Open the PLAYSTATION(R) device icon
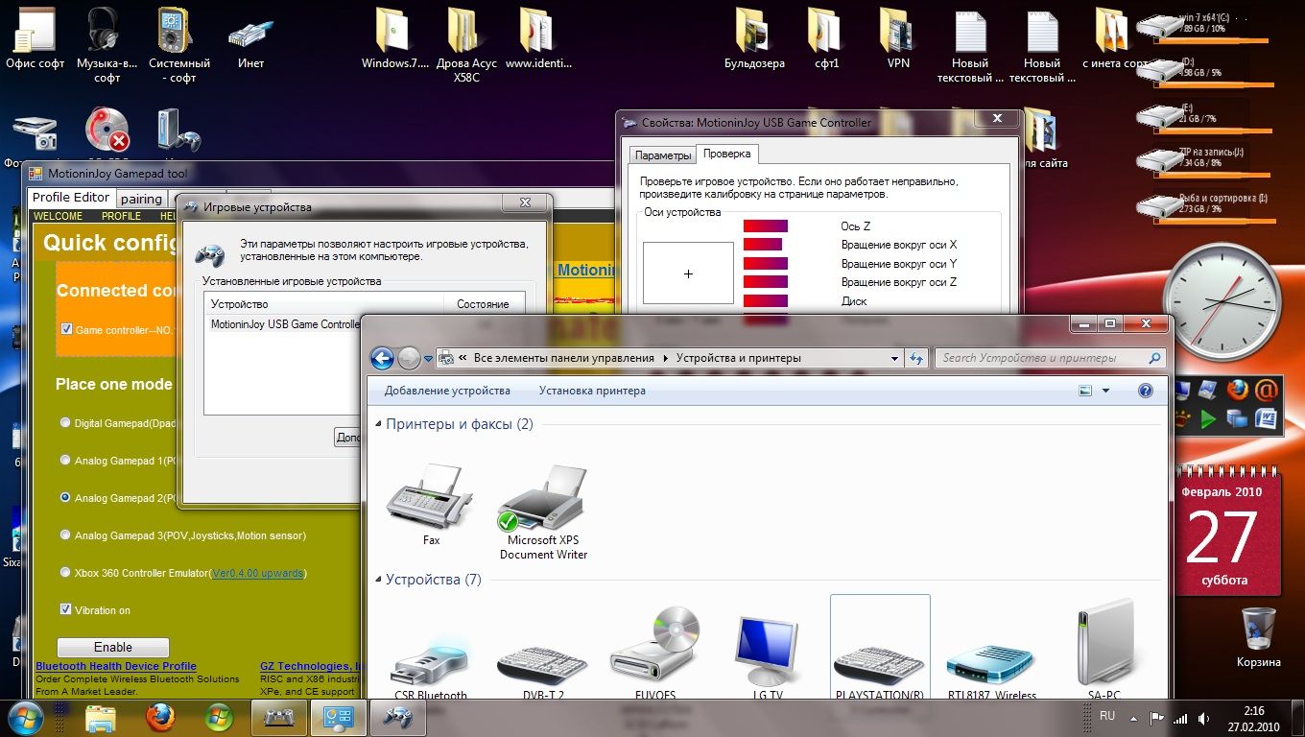Image resolution: width=1305 pixels, height=737 pixels. pyautogui.click(x=879, y=661)
